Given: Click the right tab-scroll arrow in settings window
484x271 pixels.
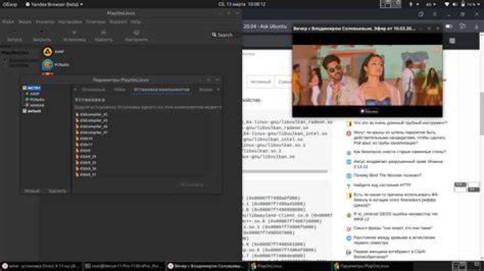Looking at the screenshot, I should (x=218, y=90).
